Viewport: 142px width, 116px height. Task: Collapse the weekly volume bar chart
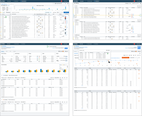pos(68,6)
